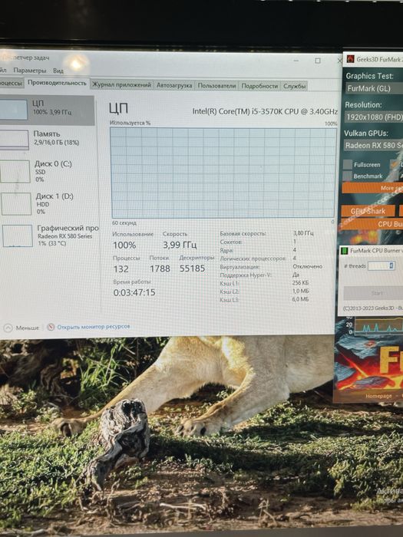Minimize the Task Manager window

coord(296,61)
